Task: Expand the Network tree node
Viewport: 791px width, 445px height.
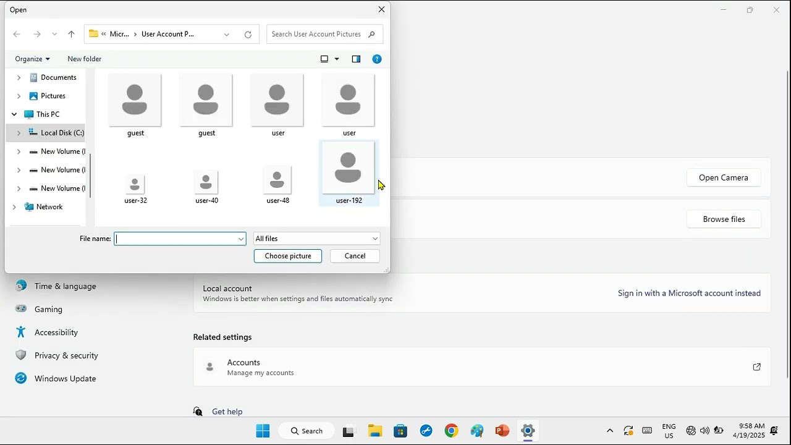Action: tap(14, 207)
